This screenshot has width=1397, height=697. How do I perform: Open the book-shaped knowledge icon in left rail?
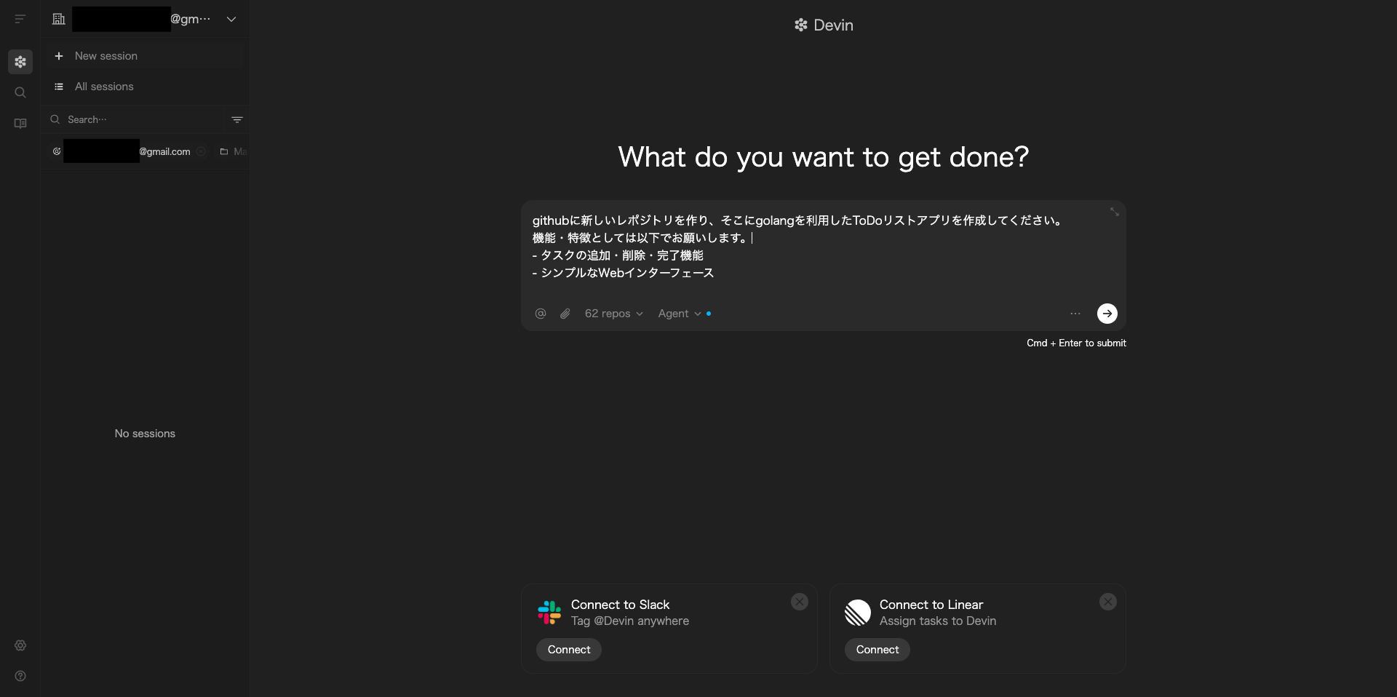click(20, 124)
